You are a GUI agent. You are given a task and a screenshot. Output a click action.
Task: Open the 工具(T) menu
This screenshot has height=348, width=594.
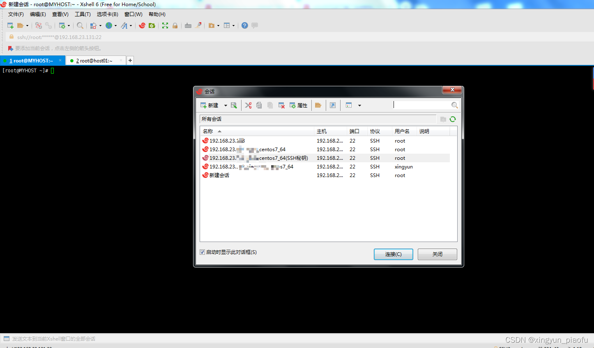[x=83, y=14]
